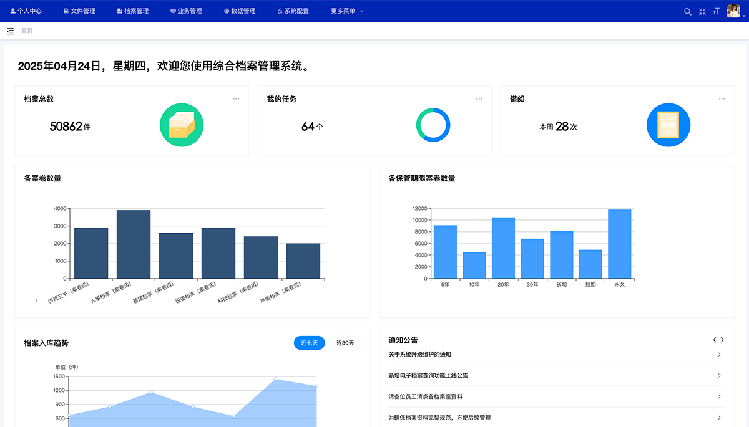The image size is (749, 427).
Task: Click 首页 breadcrumb
Action: pos(27,31)
